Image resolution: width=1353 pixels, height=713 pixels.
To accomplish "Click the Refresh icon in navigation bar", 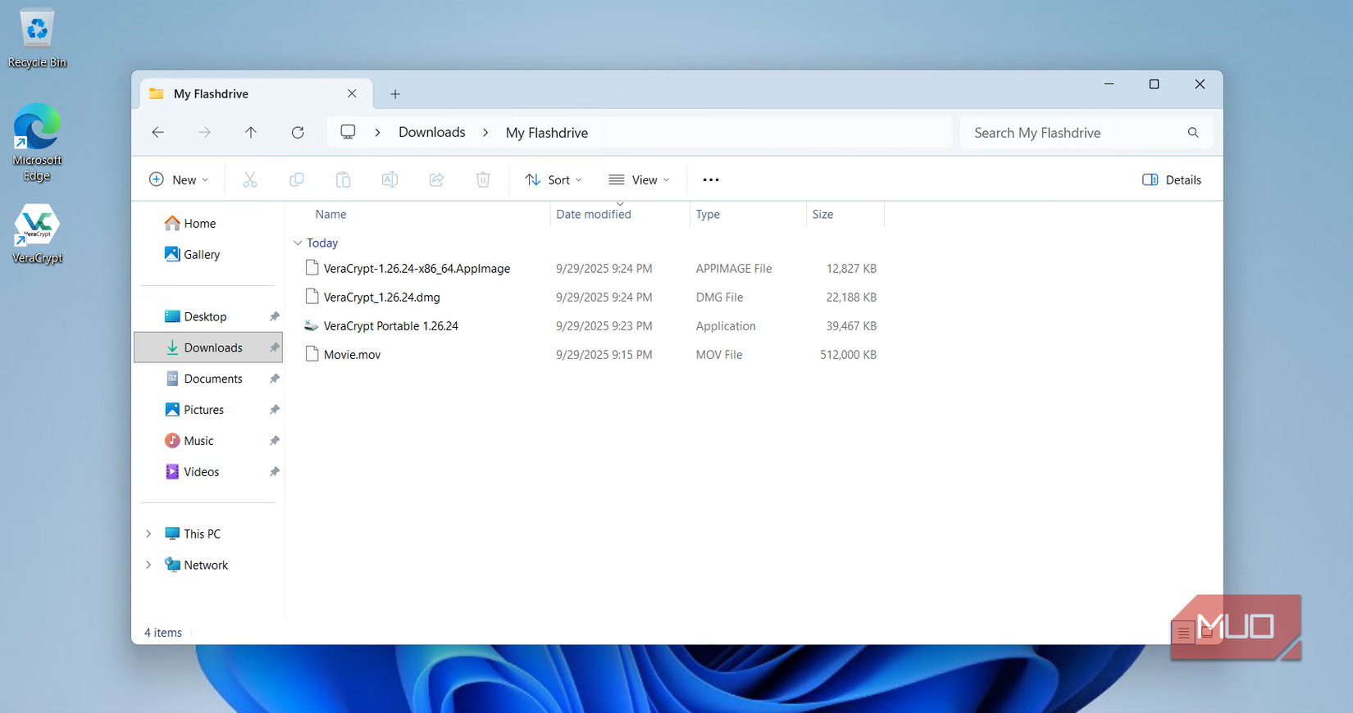I will pos(298,133).
